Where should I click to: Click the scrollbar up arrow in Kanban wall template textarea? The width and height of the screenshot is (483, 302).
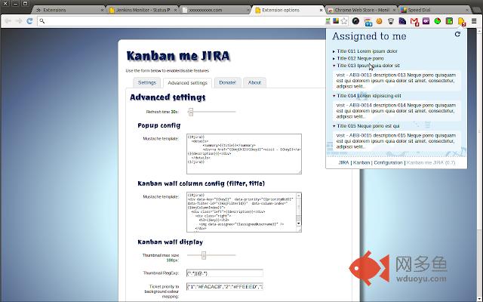click(299, 196)
